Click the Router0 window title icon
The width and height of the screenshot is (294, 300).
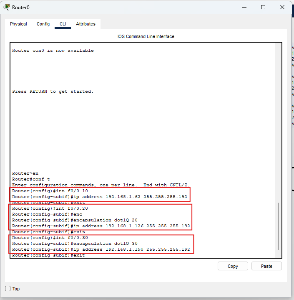[7, 7]
